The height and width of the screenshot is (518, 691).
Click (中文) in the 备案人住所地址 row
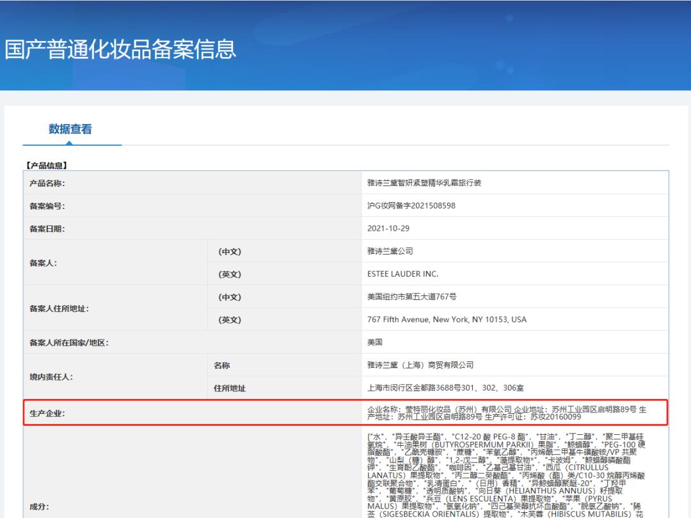pyautogui.click(x=230, y=297)
